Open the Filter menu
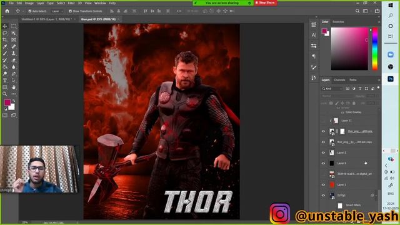 tap(71, 3)
